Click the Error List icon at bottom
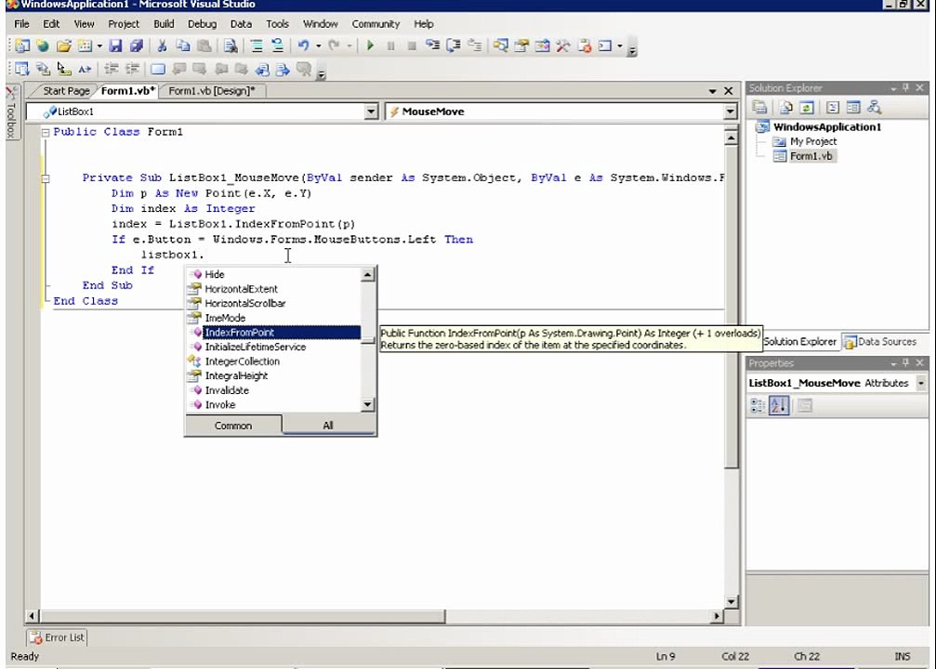The width and height of the screenshot is (936, 669). click(36, 638)
